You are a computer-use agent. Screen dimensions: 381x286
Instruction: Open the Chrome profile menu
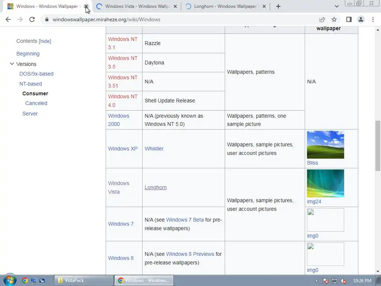pyautogui.click(x=361, y=19)
